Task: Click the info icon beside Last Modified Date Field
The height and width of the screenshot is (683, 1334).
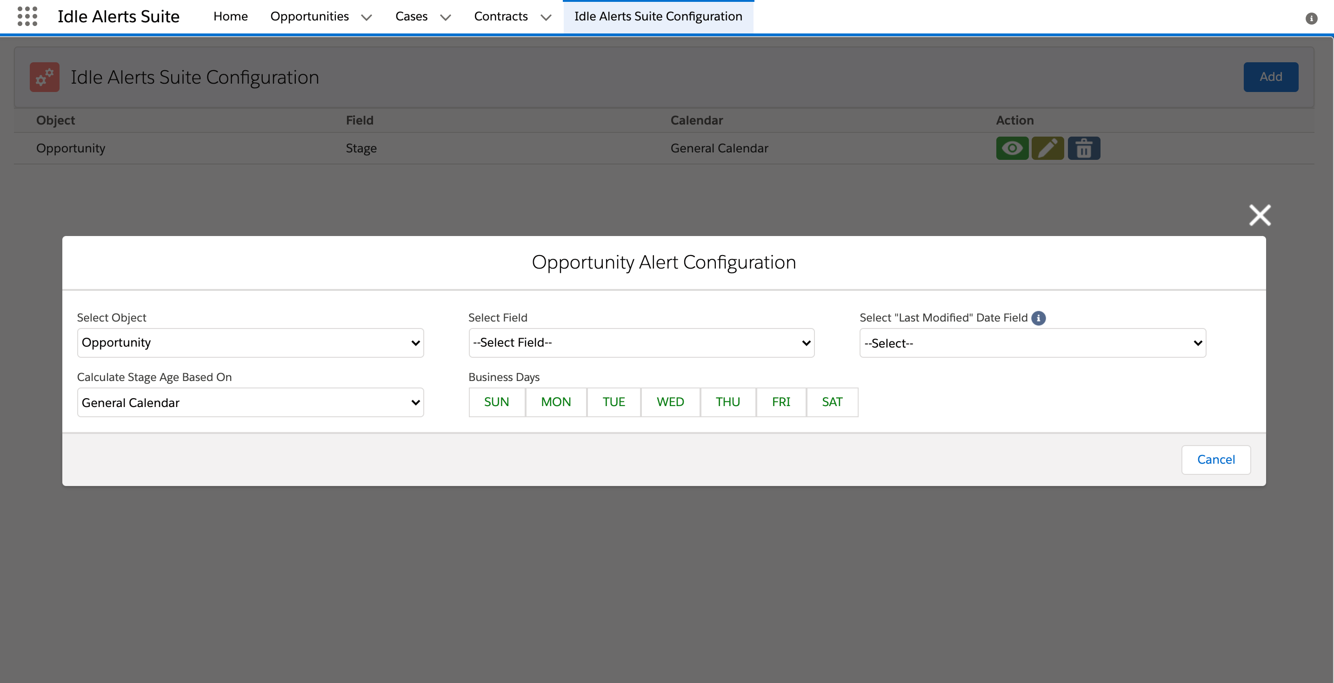Action: click(x=1039, y=318)
